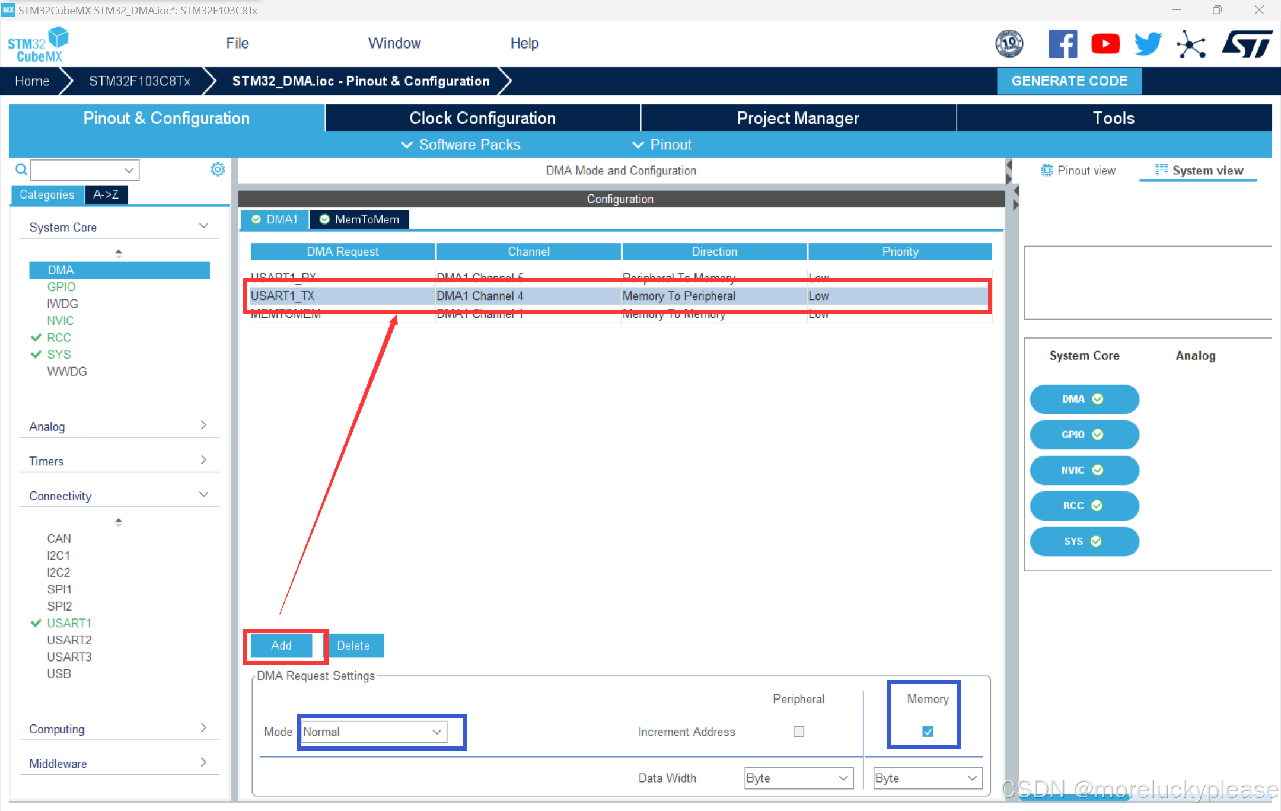
Task: Open the YouTube icon link
Action: pyautogui.click(x=1105, y=44)
